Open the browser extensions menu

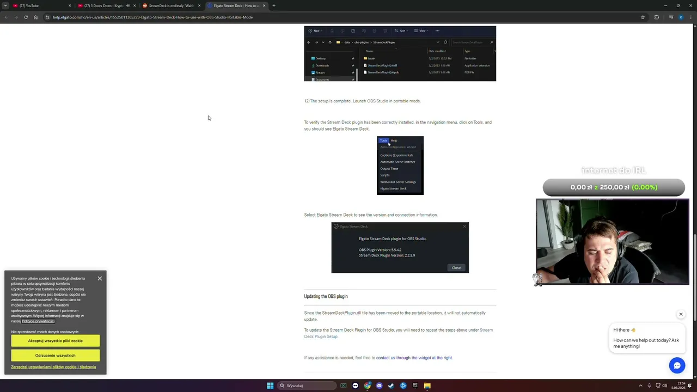tap(656, 17)
